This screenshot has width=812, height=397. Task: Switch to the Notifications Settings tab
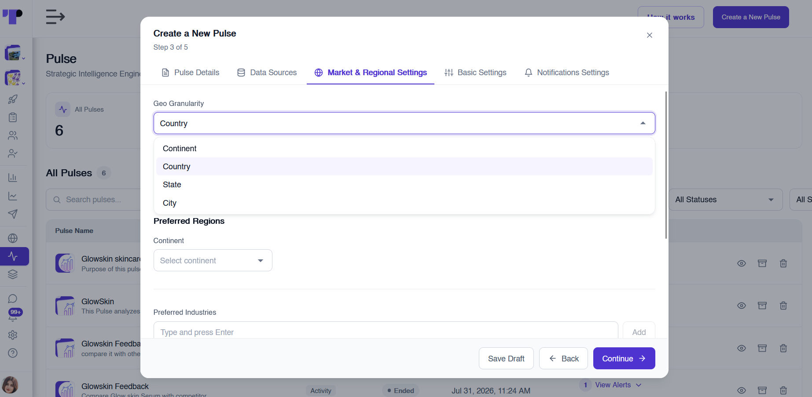(x=567, y=73)
